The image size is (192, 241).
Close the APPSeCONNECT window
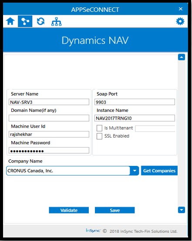(181, 9)
